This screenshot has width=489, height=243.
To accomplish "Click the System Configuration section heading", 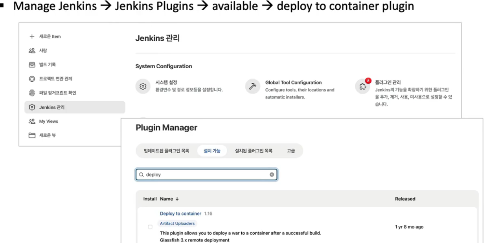I will click(x=164, y=66).
